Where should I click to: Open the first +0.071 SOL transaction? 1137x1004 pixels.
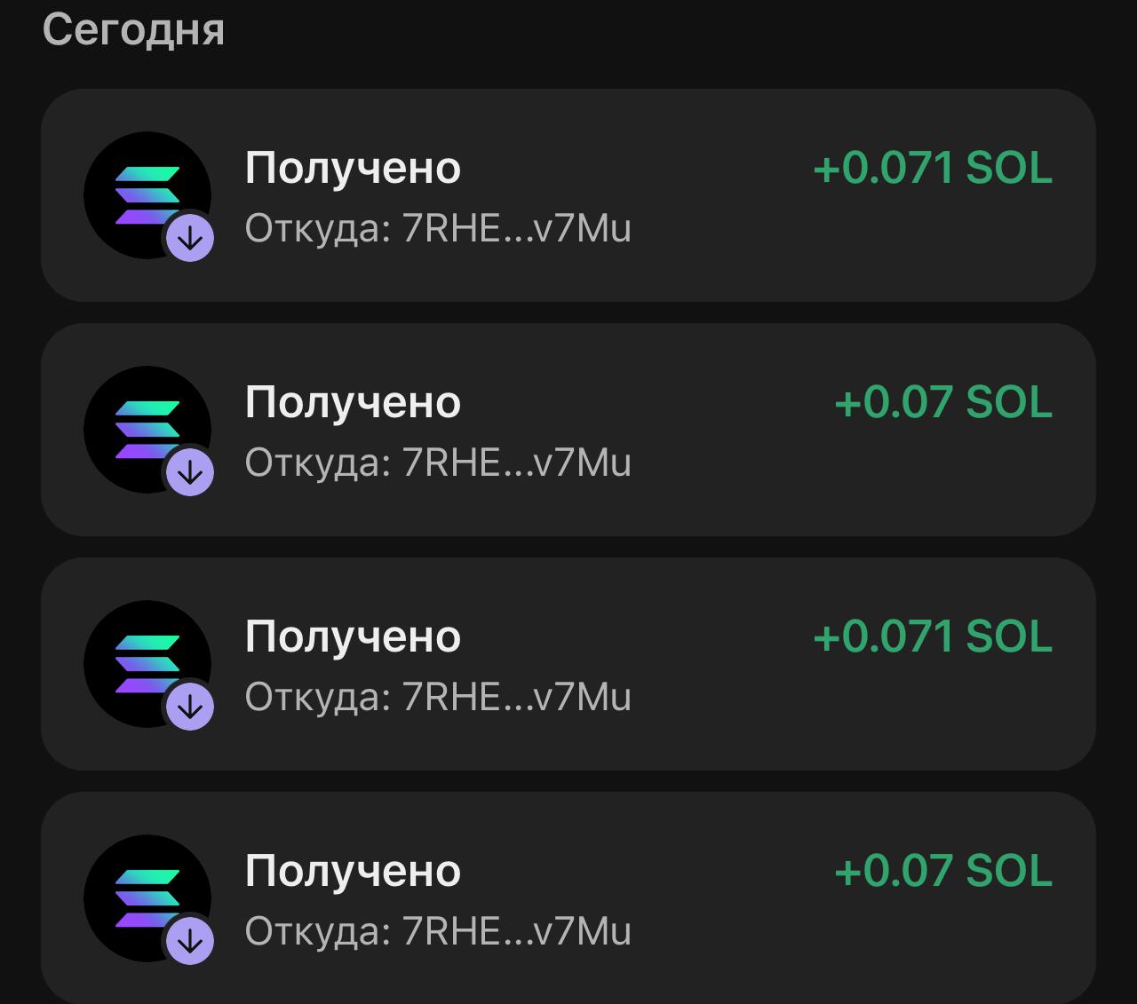568,195
